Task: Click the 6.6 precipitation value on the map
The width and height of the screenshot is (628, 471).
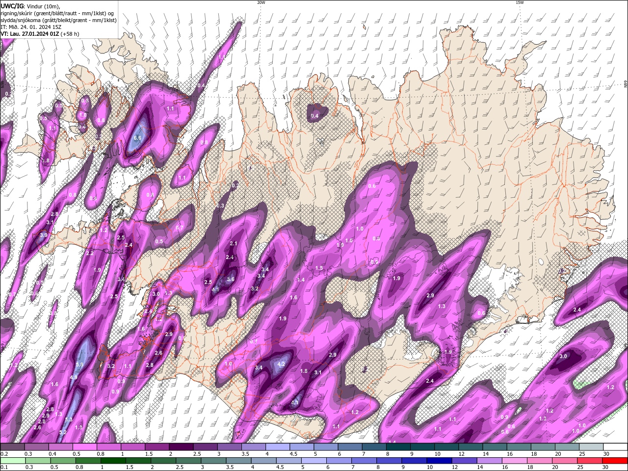Action: (x=137, y=138)
